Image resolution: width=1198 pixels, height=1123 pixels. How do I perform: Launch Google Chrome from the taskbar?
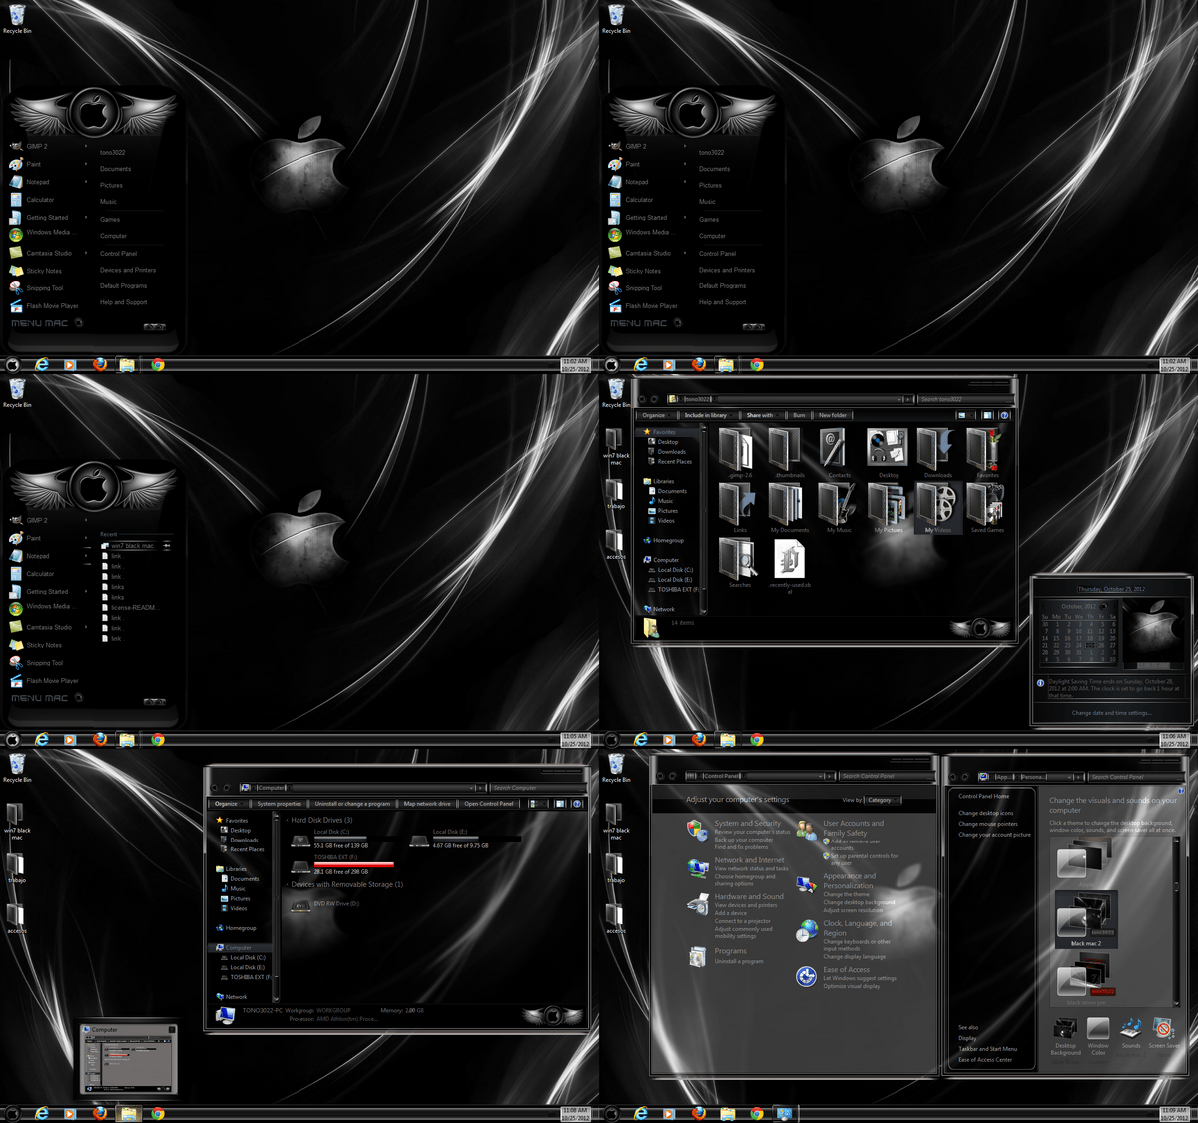[x=159, y=365]
